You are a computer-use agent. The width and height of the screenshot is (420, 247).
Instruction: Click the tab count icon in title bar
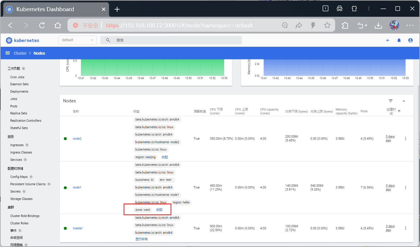point(325,9)
